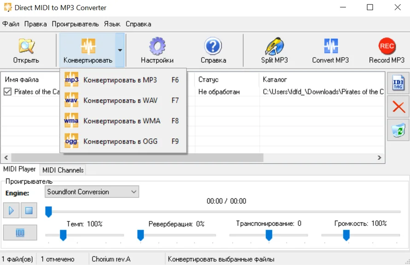Minimize the Direct MIDI to MP3 Converter window
This screenshot has width=410, height=265.
pyautogui.click(x=343, y=7)
